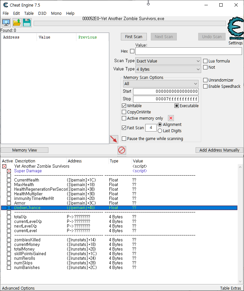Open Memory View
The image size is (244, 291).
(24, 150)
